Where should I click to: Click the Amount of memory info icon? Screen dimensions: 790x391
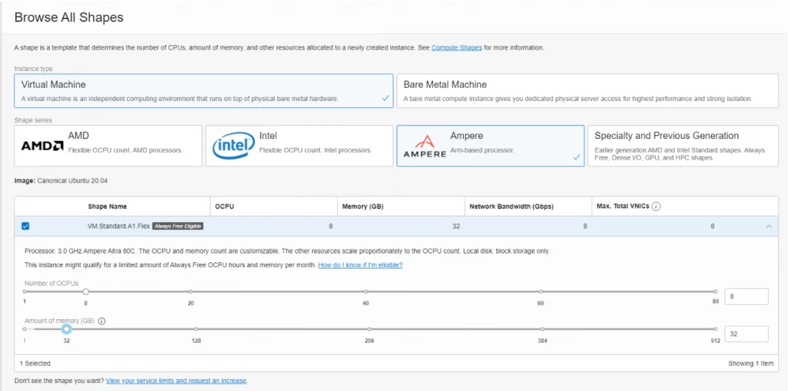pyautogui.click(x=102, y=321)
